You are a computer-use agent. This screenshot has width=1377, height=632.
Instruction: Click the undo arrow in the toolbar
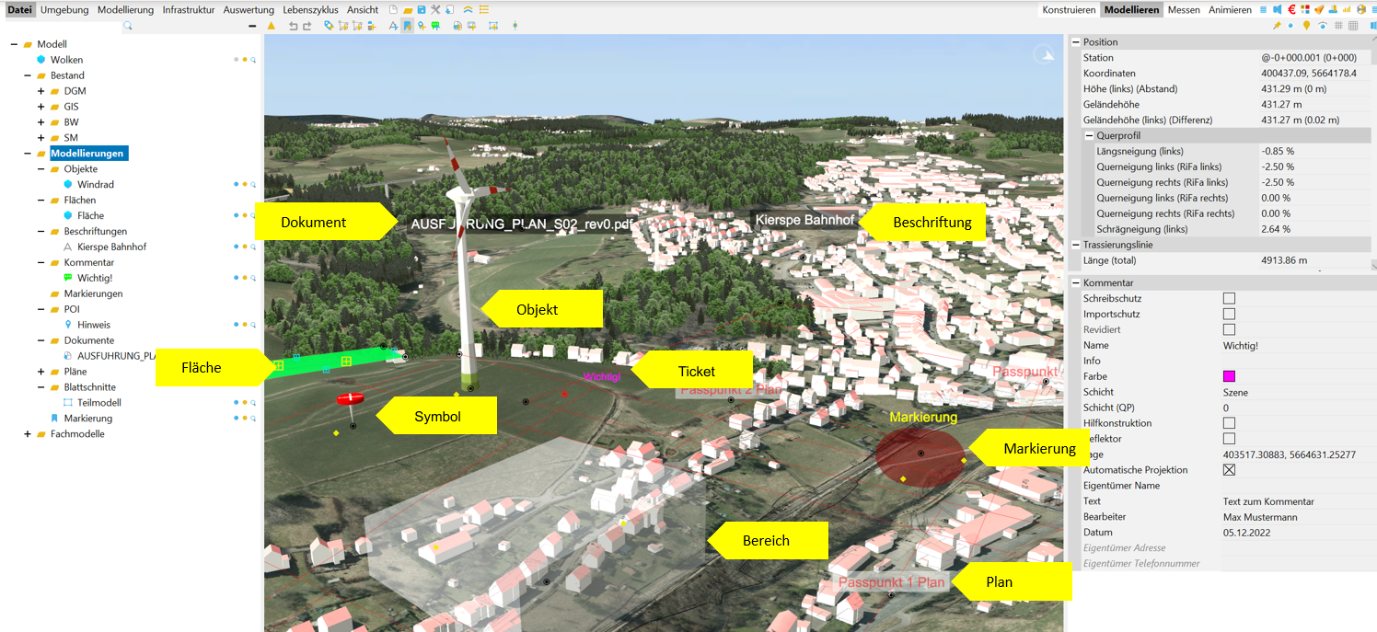tap(293, 26)
